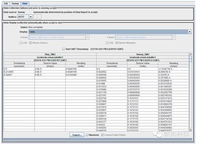Toggle the Device Measure checkbox
This screenshot has width=197, height=145.
point(117,43)
